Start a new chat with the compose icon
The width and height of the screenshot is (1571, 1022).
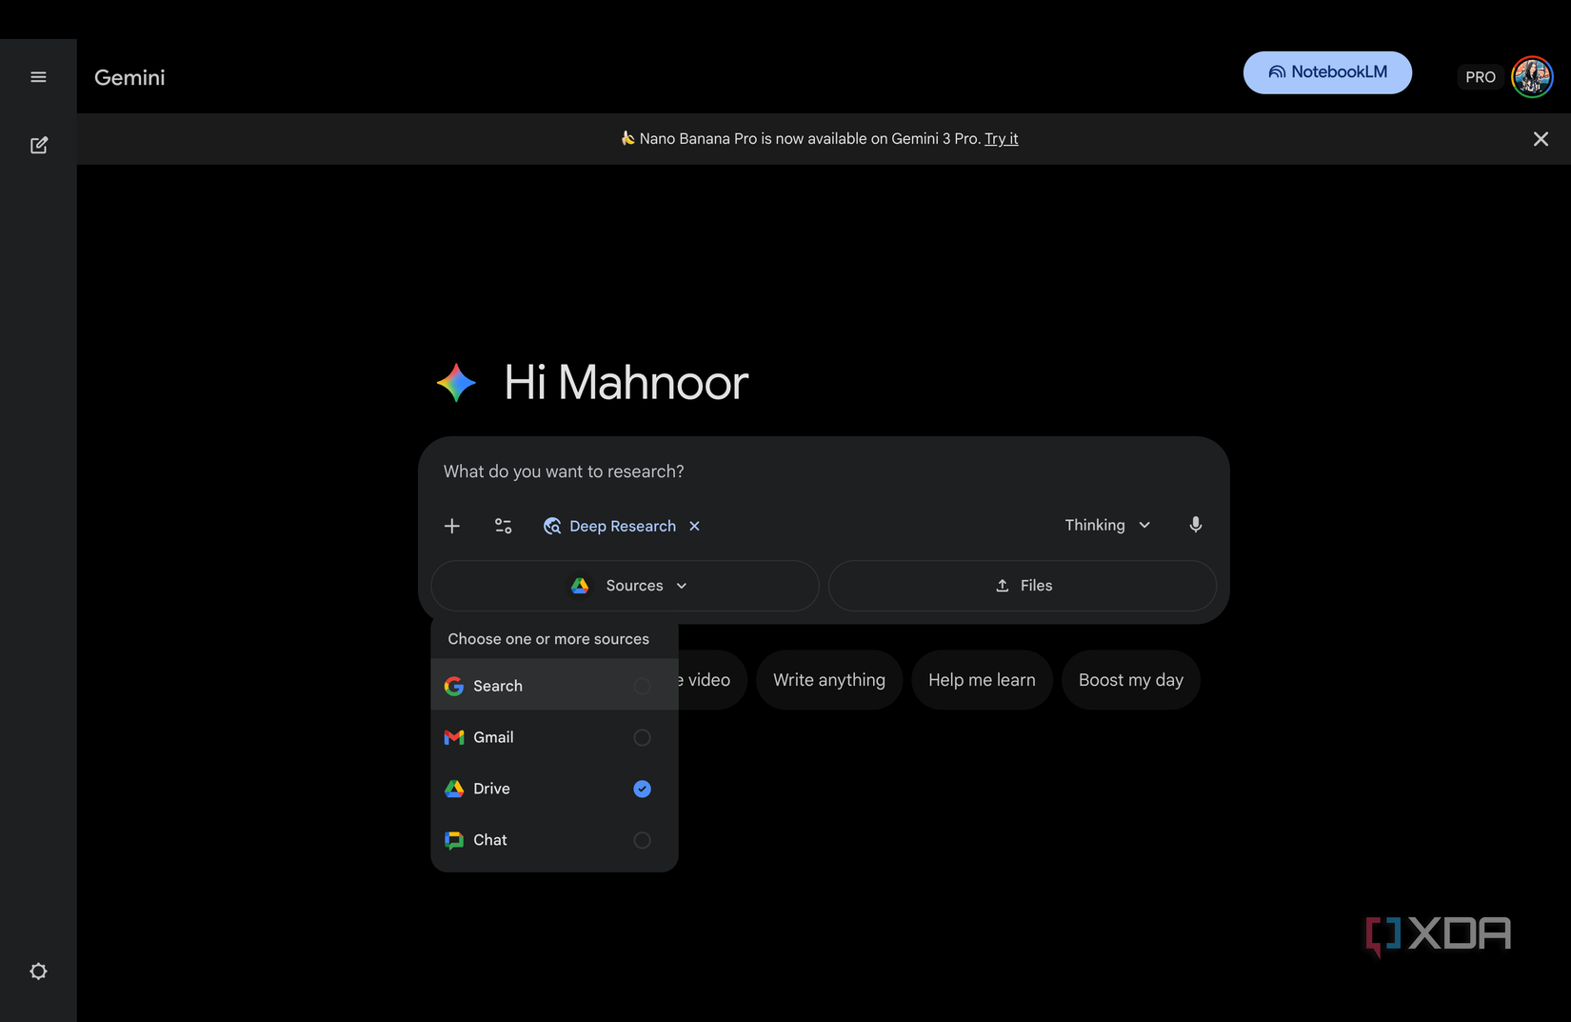click(x=38, y=144)
